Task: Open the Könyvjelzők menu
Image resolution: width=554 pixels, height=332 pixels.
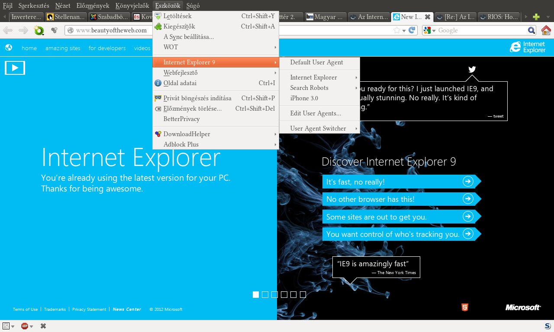Action: click(132, 6)
